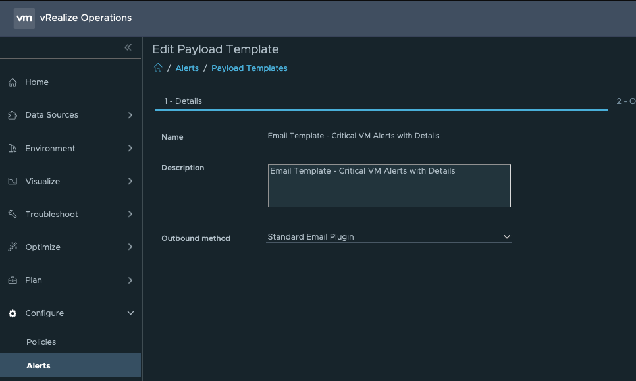Click the Environment icon in sidebar
Screen dimensions: 636x381
[x=13, y=149]
